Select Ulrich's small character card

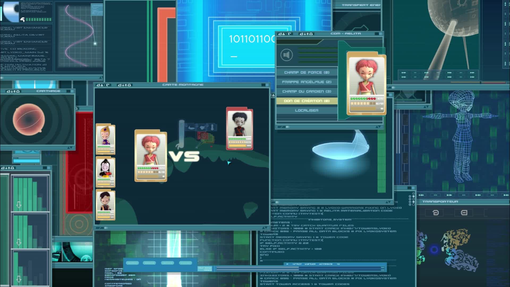coord(105,205)
